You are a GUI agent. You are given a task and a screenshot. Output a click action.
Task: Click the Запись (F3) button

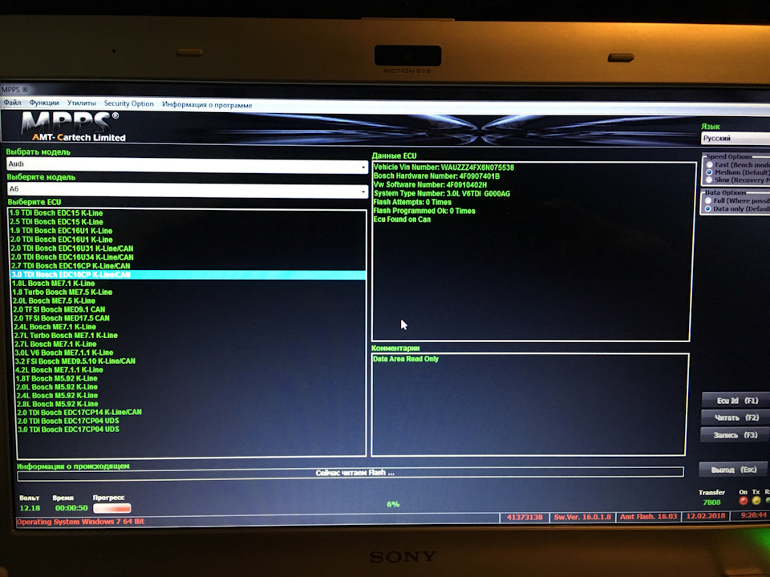pyautogui.click(x=735, y=435)
